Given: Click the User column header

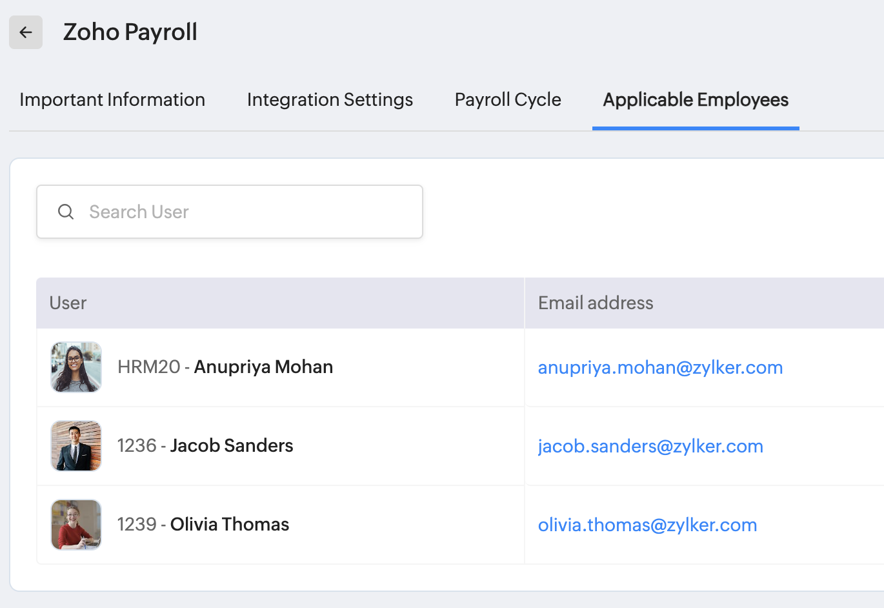Looking at the screenshot, I should tap(68, 303).
